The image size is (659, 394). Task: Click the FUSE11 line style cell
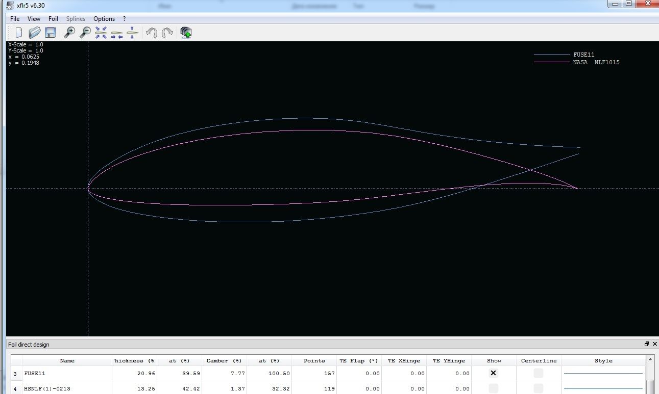pos(603,373)
